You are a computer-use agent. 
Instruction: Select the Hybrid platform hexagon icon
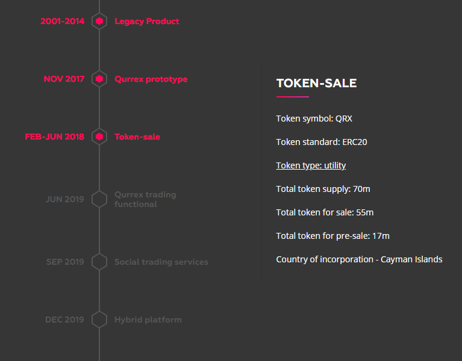[99, 319]
